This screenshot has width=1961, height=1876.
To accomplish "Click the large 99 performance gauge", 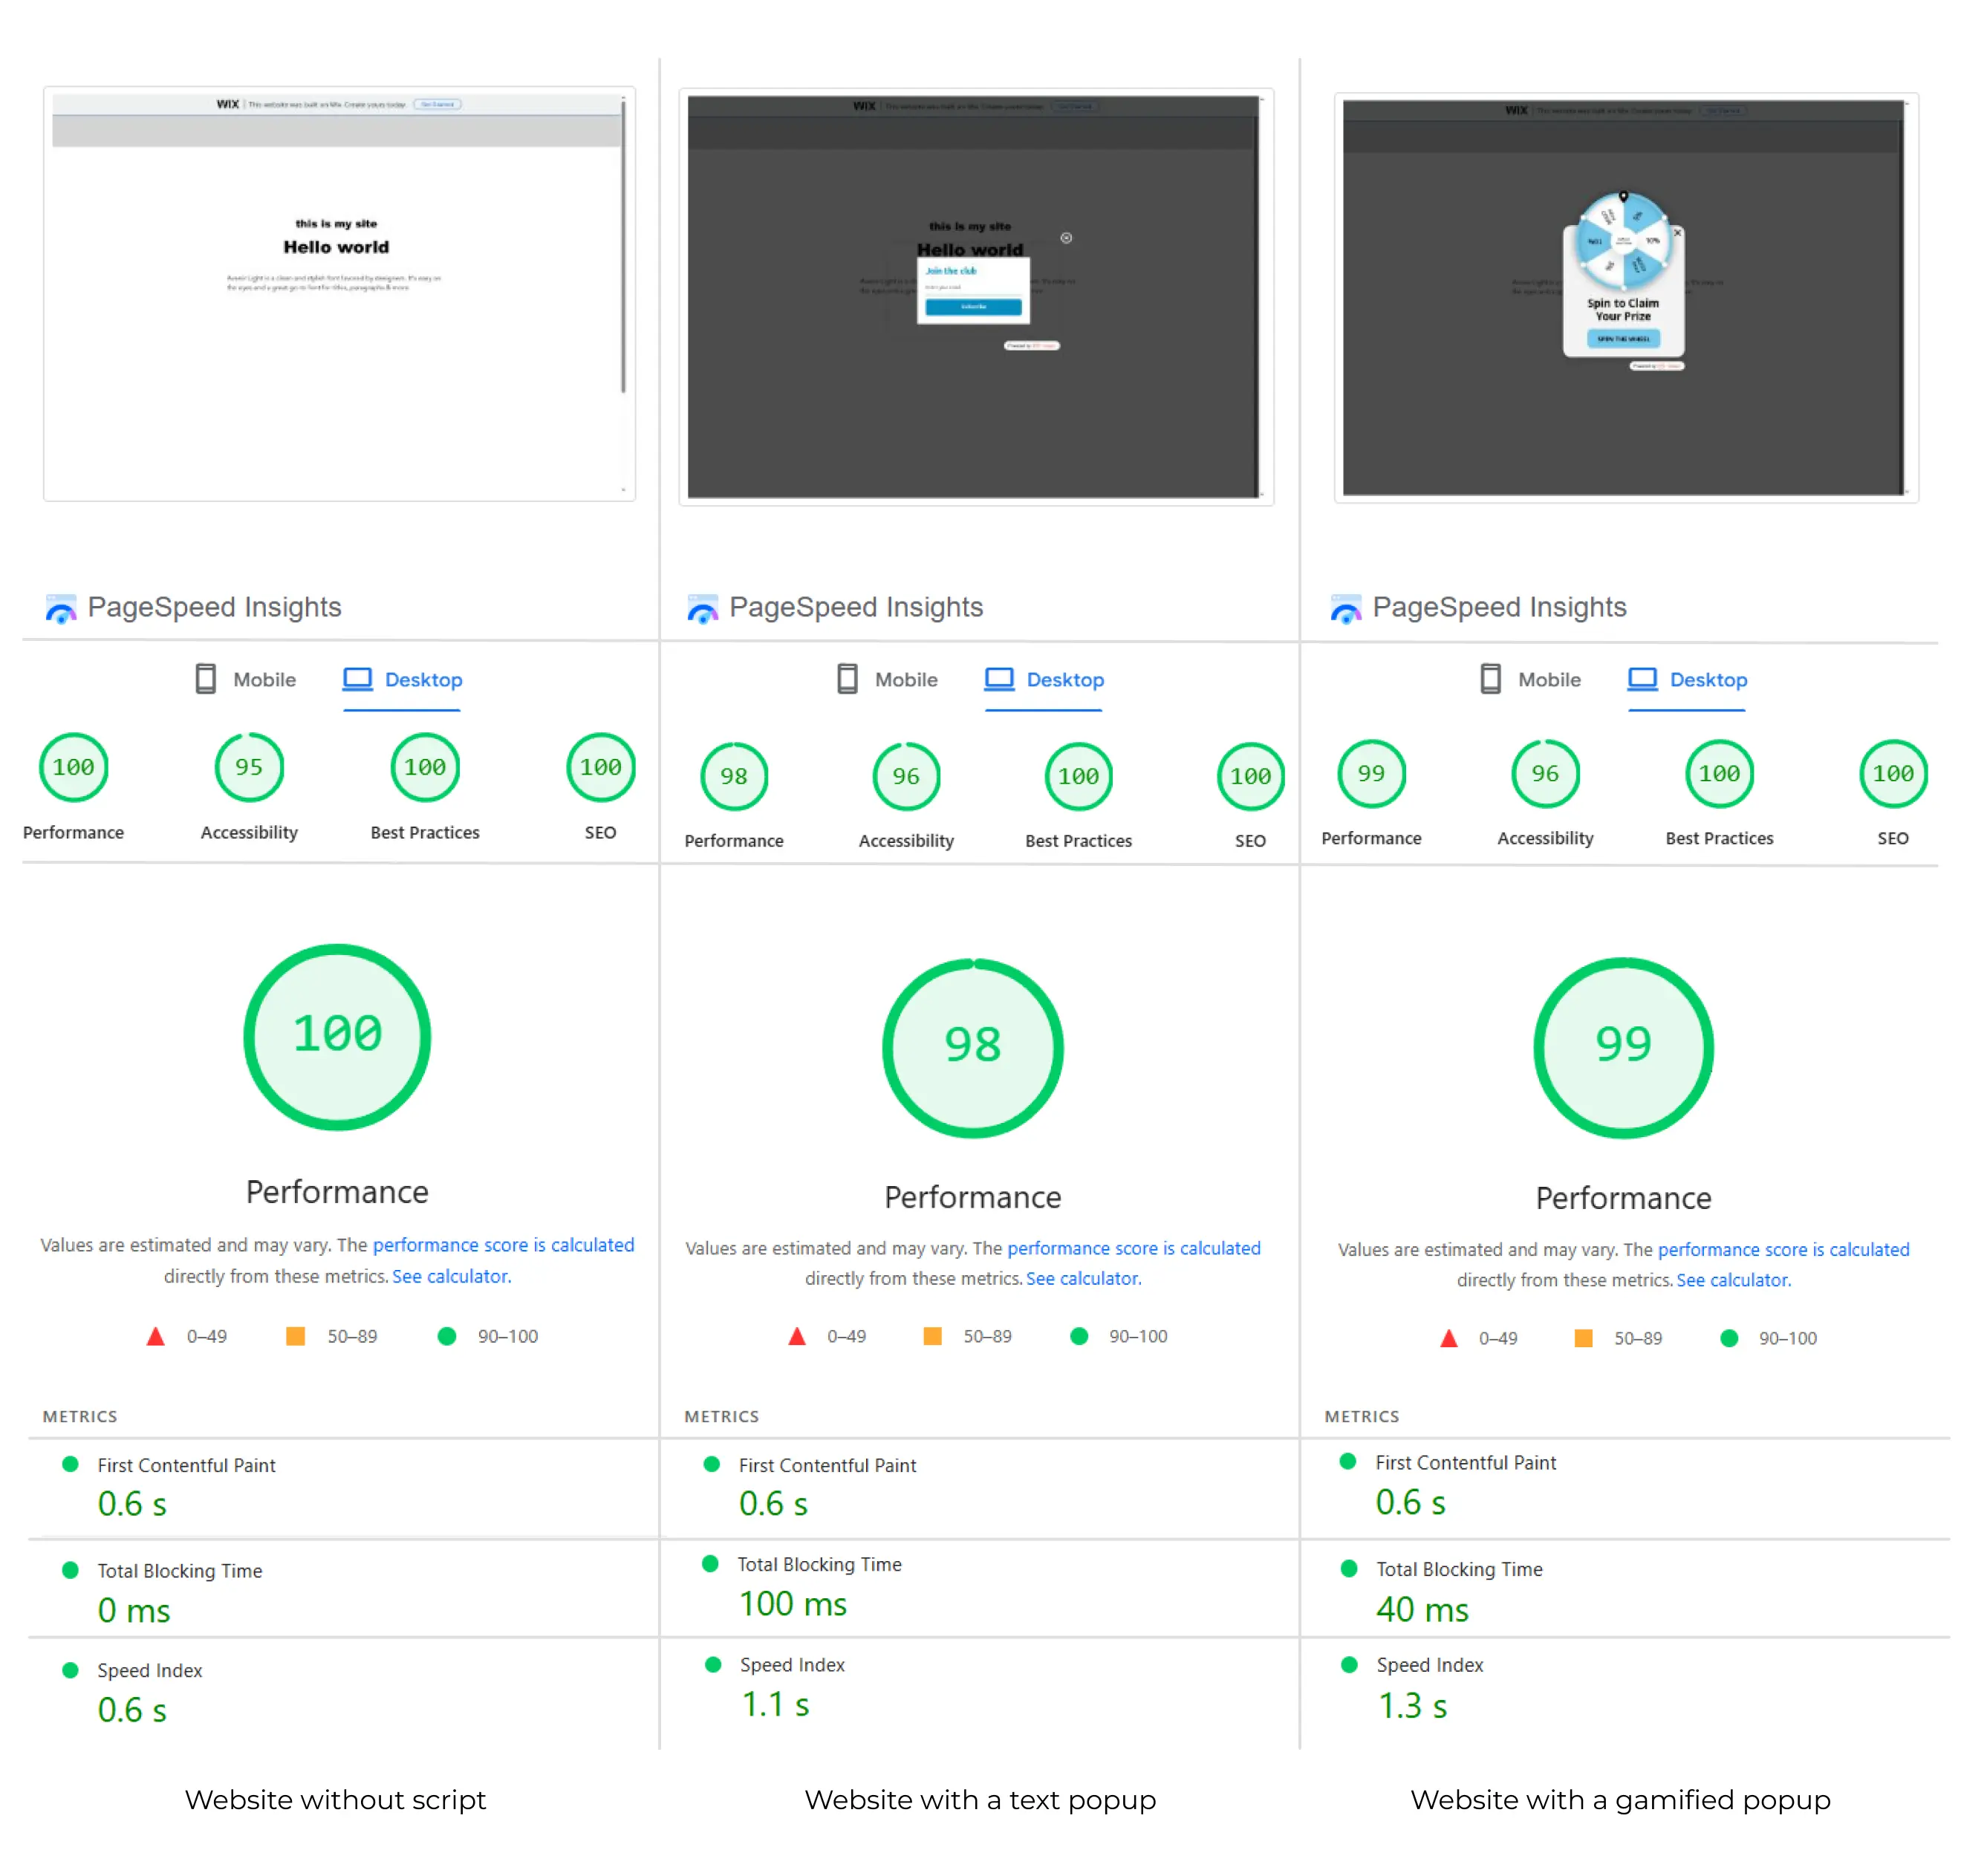I will click(1622, 1047).
